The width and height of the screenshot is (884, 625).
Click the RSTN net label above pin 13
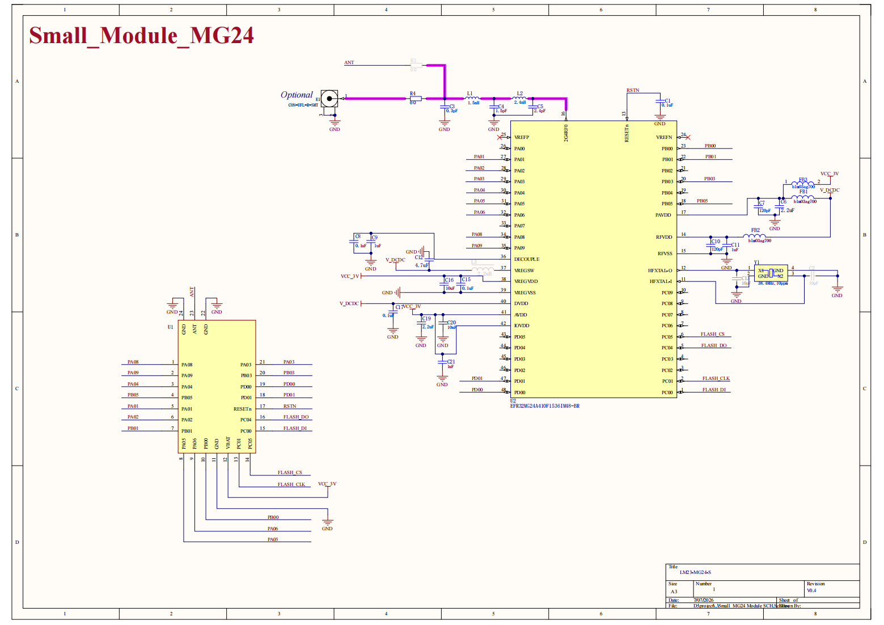pyautogui.click(x=632, y=90)
